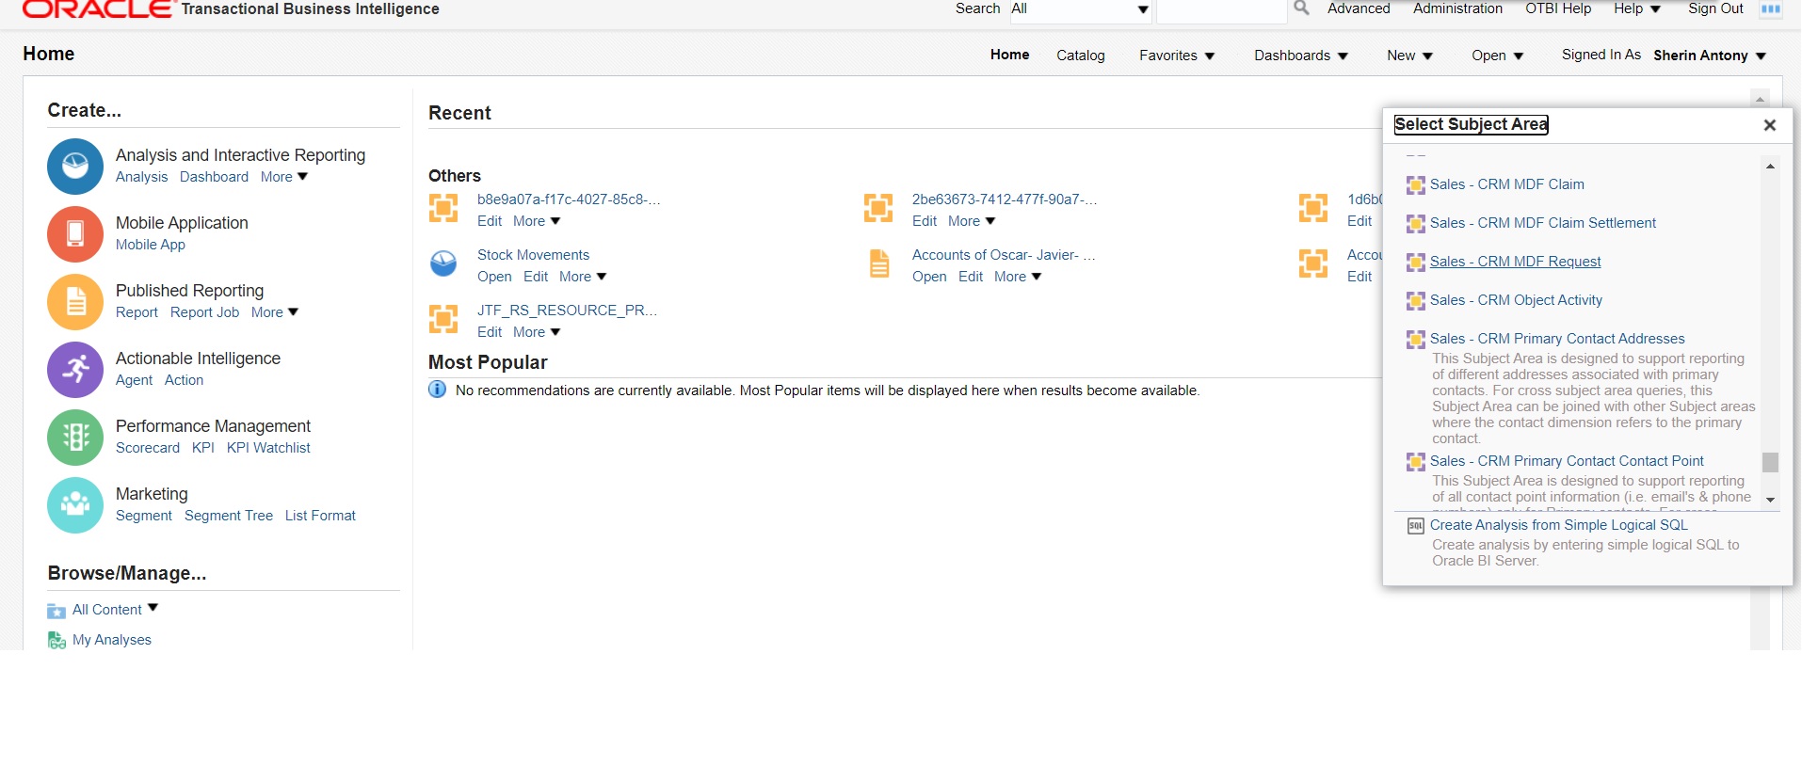Expand the Dashboards menu
Image resolution: width=1802 pixels, height=781 pixels.
pos(1301,56)
